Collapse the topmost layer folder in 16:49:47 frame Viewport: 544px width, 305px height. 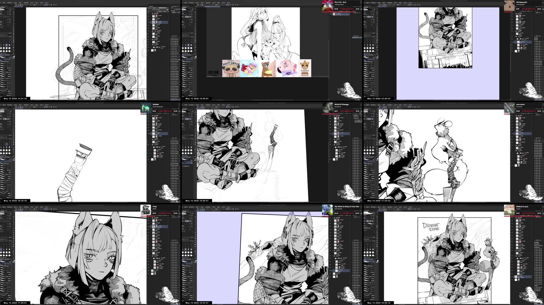(x=333, y=116)
